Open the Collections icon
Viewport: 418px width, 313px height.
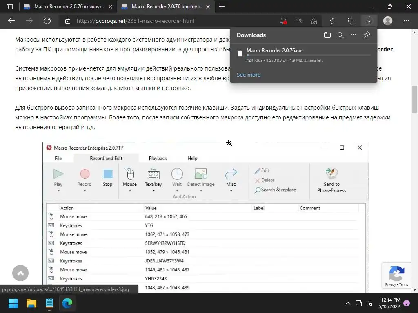tap(351, 21)
